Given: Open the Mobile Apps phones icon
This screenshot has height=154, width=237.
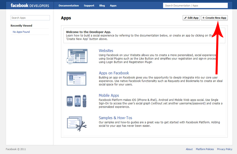Looking at the screenshot, I should (76, 101).
